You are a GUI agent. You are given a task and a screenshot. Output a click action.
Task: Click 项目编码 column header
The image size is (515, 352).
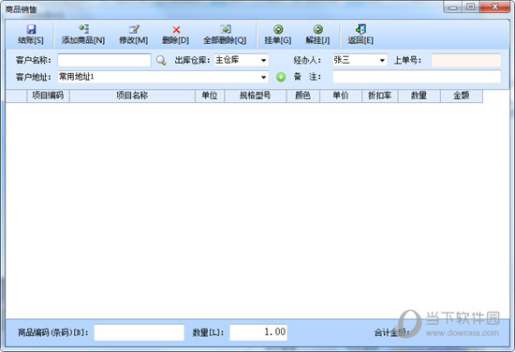(48, 95)
